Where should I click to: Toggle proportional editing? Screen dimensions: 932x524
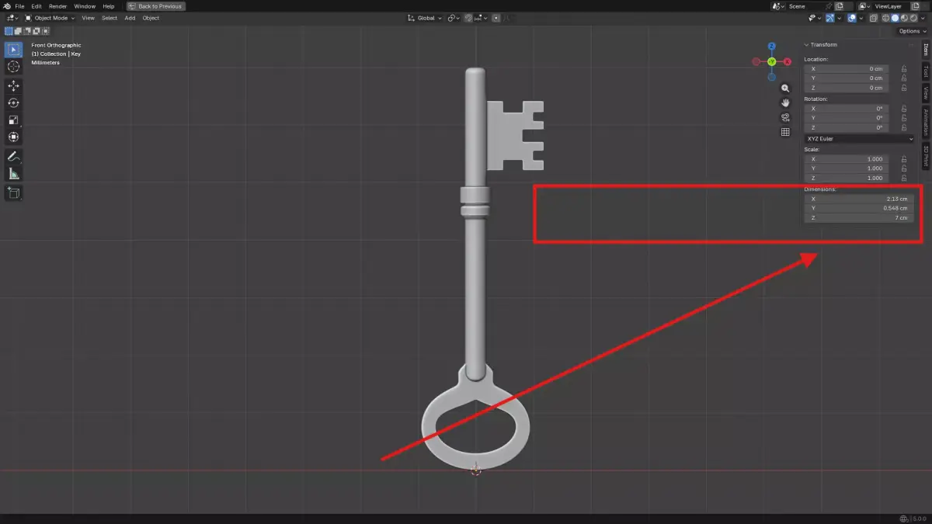pos(496,18)
